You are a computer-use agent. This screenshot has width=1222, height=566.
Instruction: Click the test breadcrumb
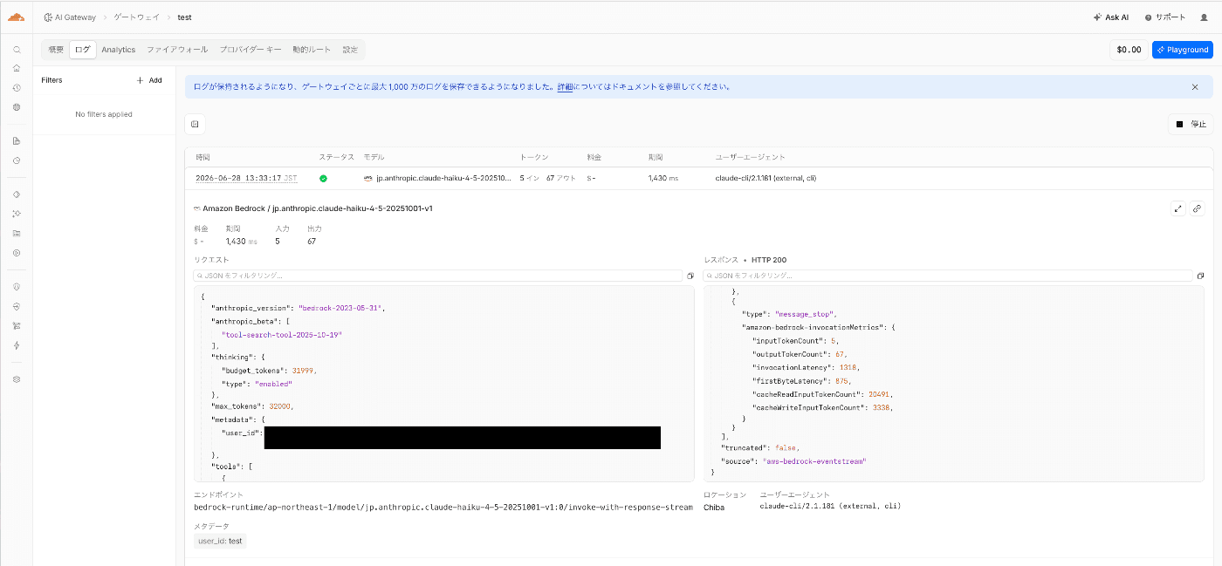[x=184, y=17]
